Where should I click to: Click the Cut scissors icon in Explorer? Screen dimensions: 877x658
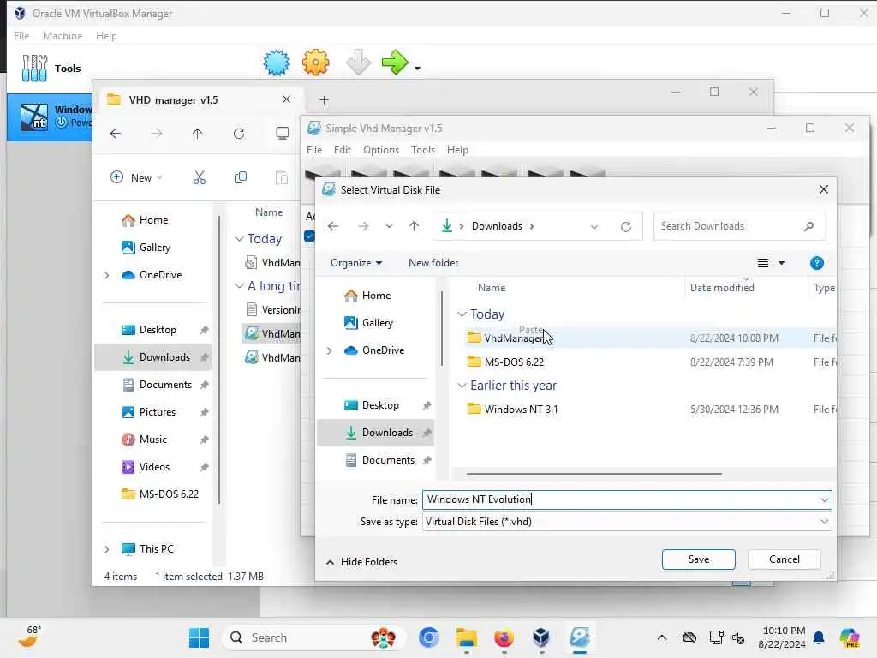(x=199, y=178)
